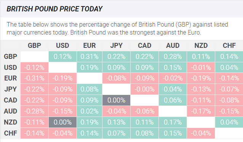The image size is (243, 142).
Task: Click the EUR column header
Action: (90, 46)
